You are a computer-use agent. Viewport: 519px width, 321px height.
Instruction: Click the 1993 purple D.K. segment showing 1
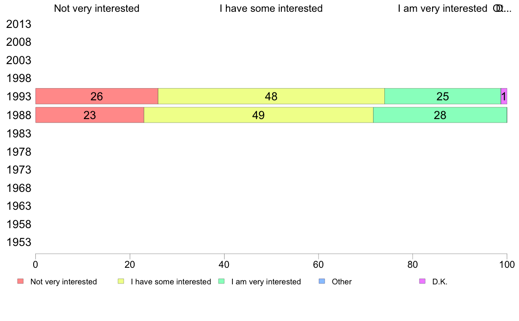coord(504,96)
